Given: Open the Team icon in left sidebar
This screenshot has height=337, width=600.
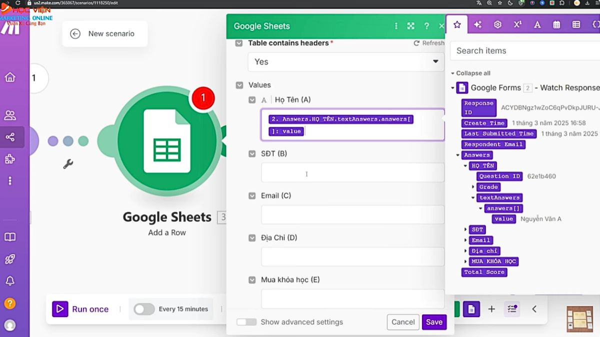Looking at the screenshot, I should 10,115.
